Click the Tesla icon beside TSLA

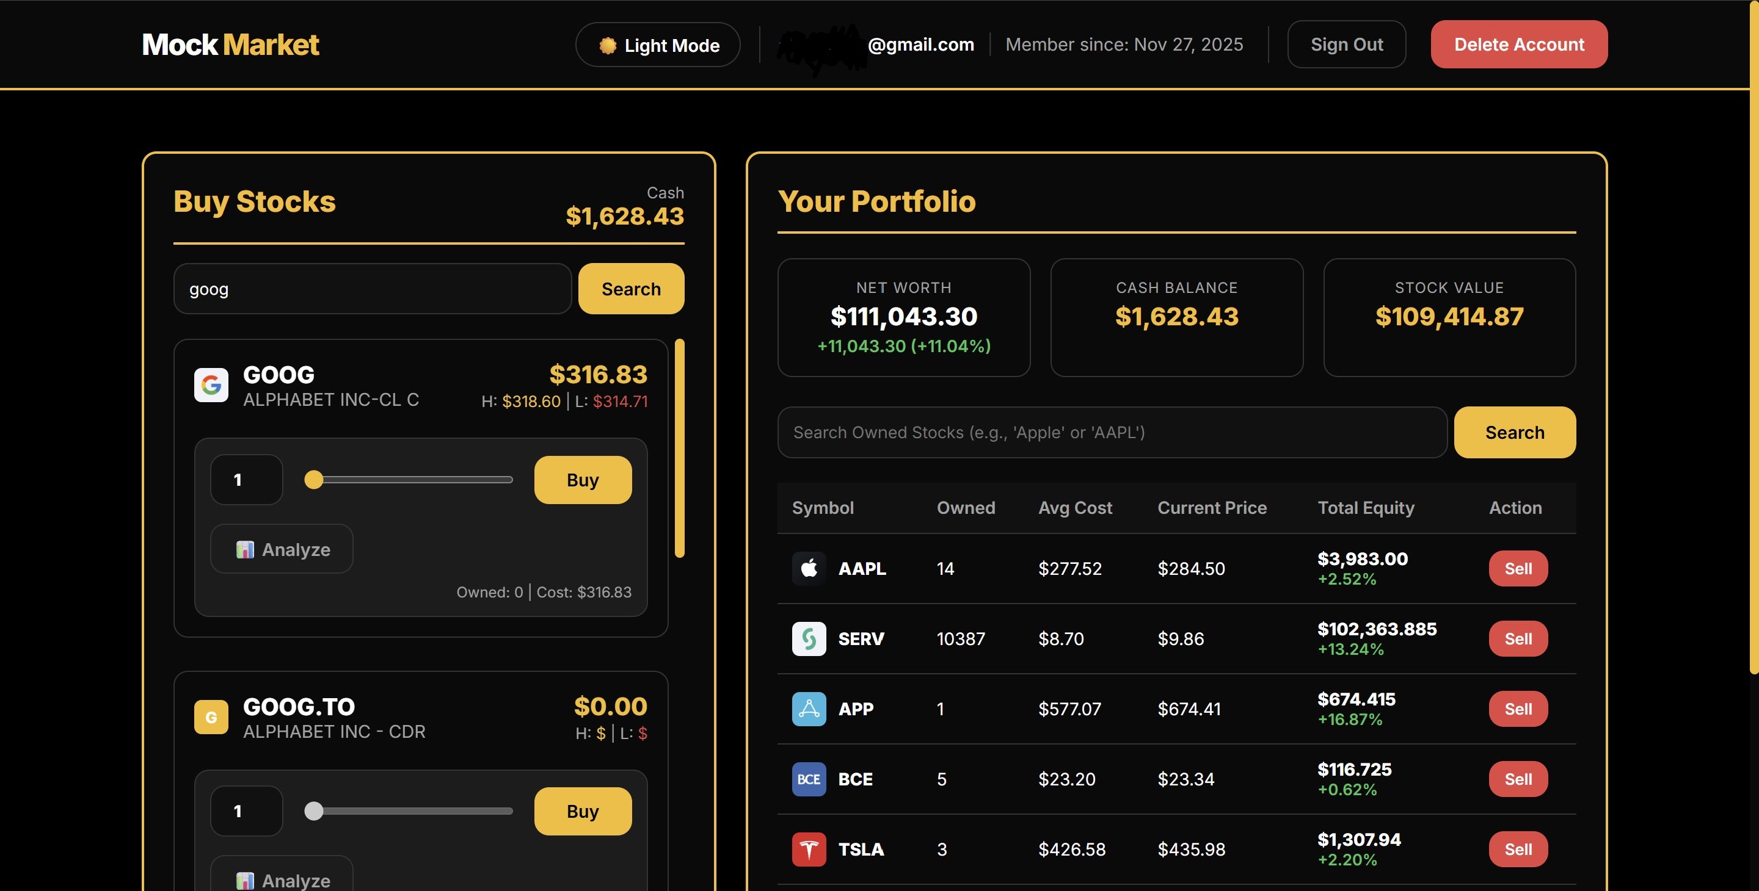click(809, 849)
